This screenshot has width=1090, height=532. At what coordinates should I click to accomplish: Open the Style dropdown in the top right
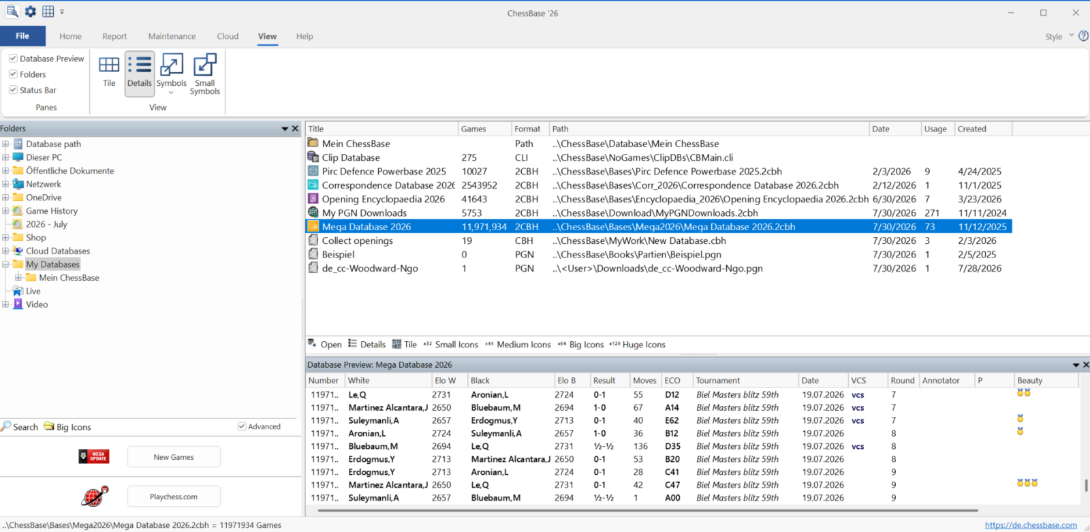point(1059,36)
